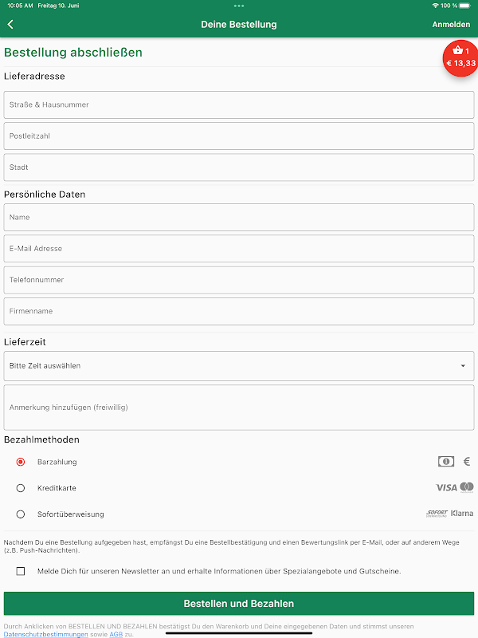Enable the newsletter signup checkbox
478x638 pixels.
[x=21, y=571]
